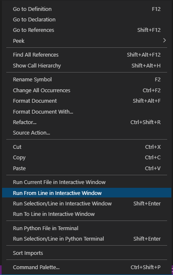Open the Refactor... menu item
Viewport: 173px width, 275px height.
(x=86, y=122)
